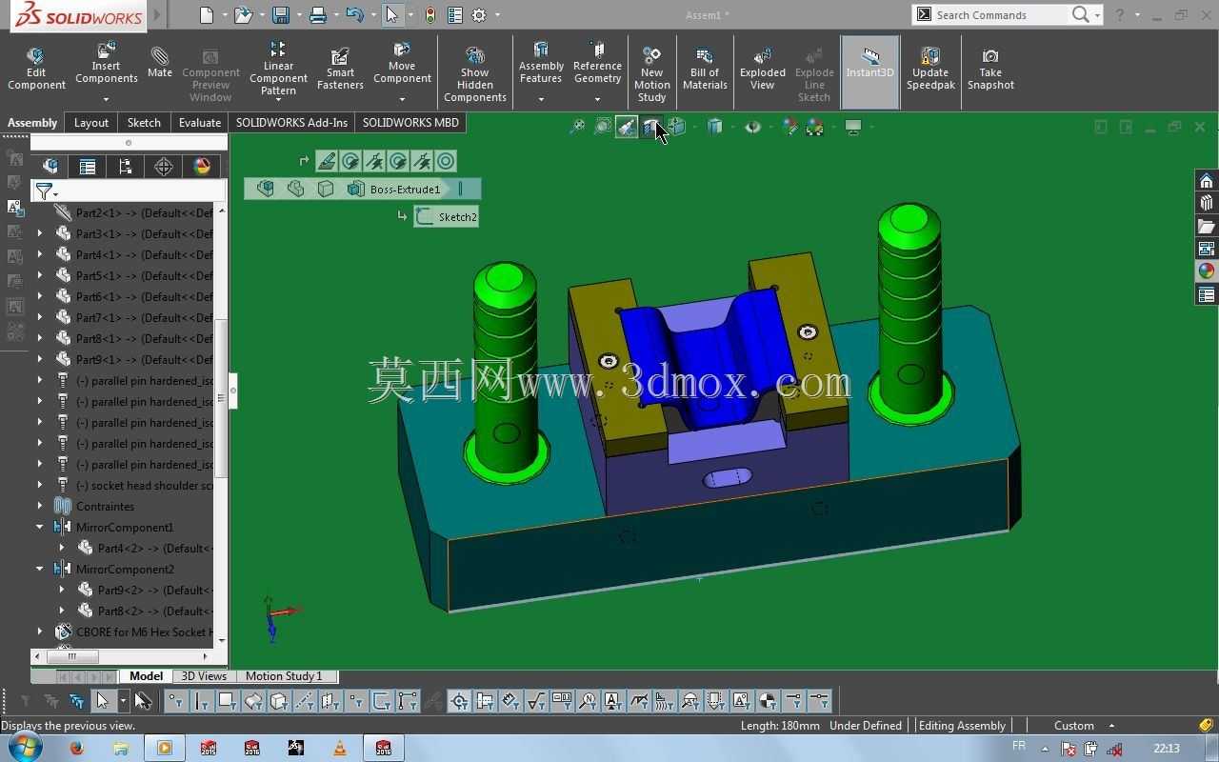This screenshot has height=762, width=1219.
Task: Select the Part9<2> mirrored component
Action: (145, 590)
